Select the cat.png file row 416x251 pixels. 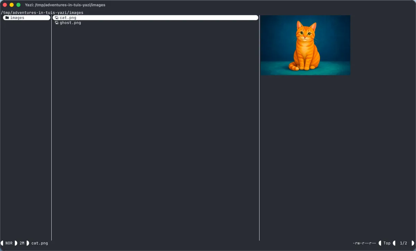coord(155,18)
